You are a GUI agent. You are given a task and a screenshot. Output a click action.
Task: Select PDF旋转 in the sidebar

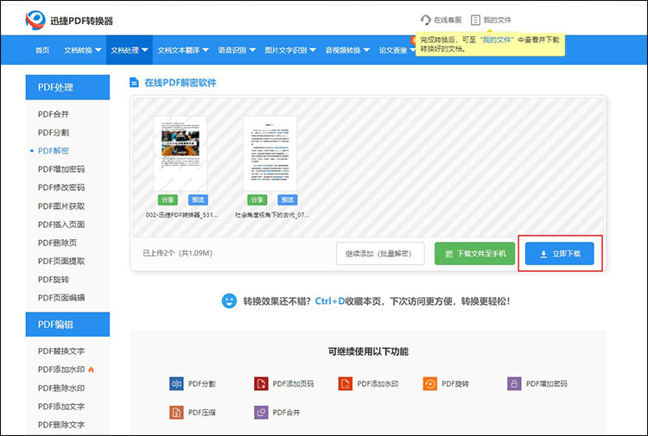(54, 280)
